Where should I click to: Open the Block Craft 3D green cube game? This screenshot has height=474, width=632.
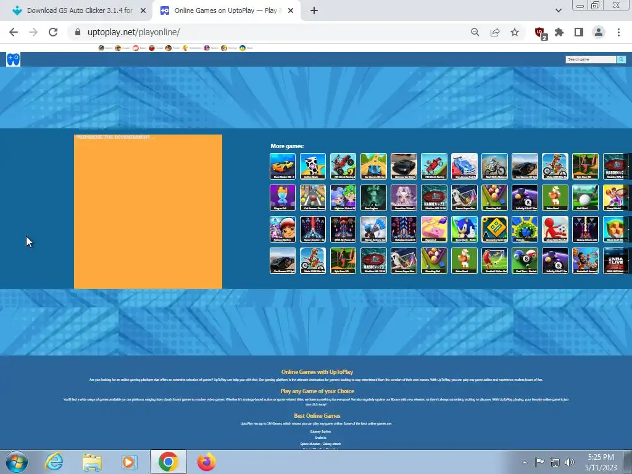pos(615,229)
